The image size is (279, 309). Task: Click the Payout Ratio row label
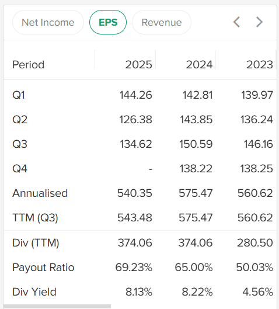43,268
